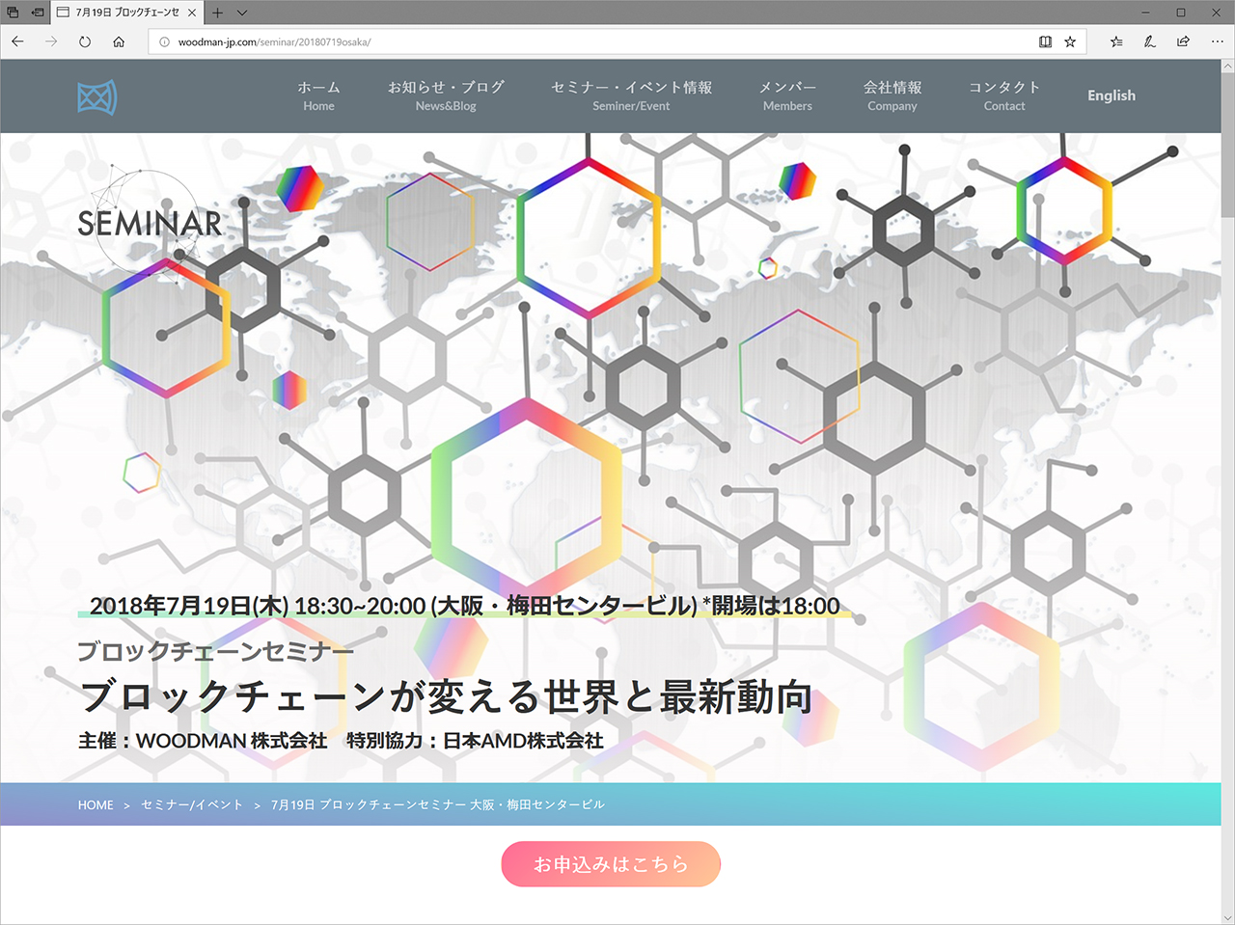Click the back navigation arrow

17,41
